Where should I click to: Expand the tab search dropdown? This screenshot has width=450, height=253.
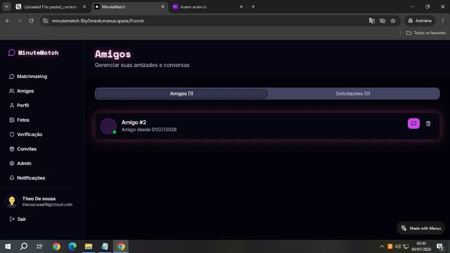point(6,7)
